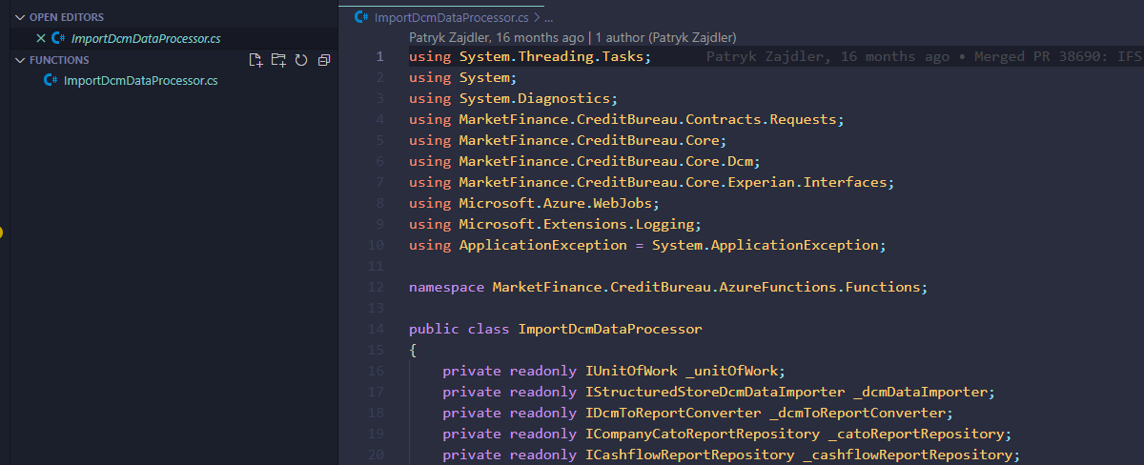Click the C# icon in the breadcrumb bar
The image size is (1144, 465).
point(361,17)
